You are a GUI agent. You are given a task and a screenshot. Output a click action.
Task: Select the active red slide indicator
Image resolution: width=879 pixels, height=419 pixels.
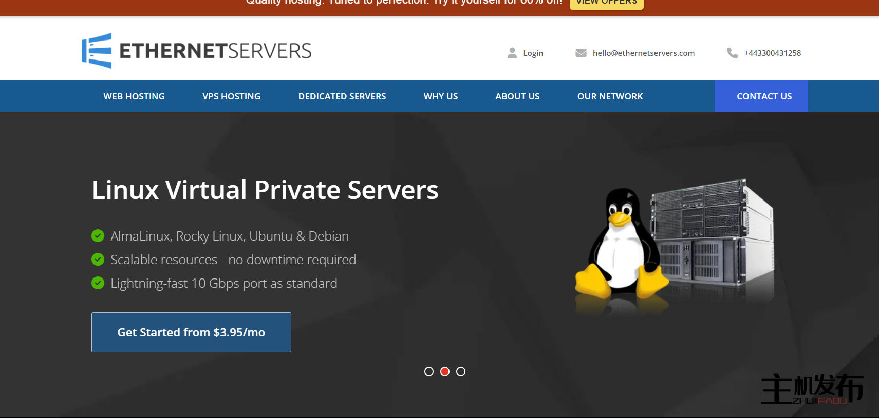coord(445,371)
